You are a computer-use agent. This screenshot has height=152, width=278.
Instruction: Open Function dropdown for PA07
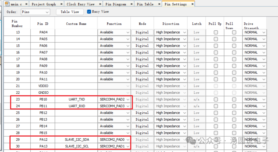click(114, 52)
